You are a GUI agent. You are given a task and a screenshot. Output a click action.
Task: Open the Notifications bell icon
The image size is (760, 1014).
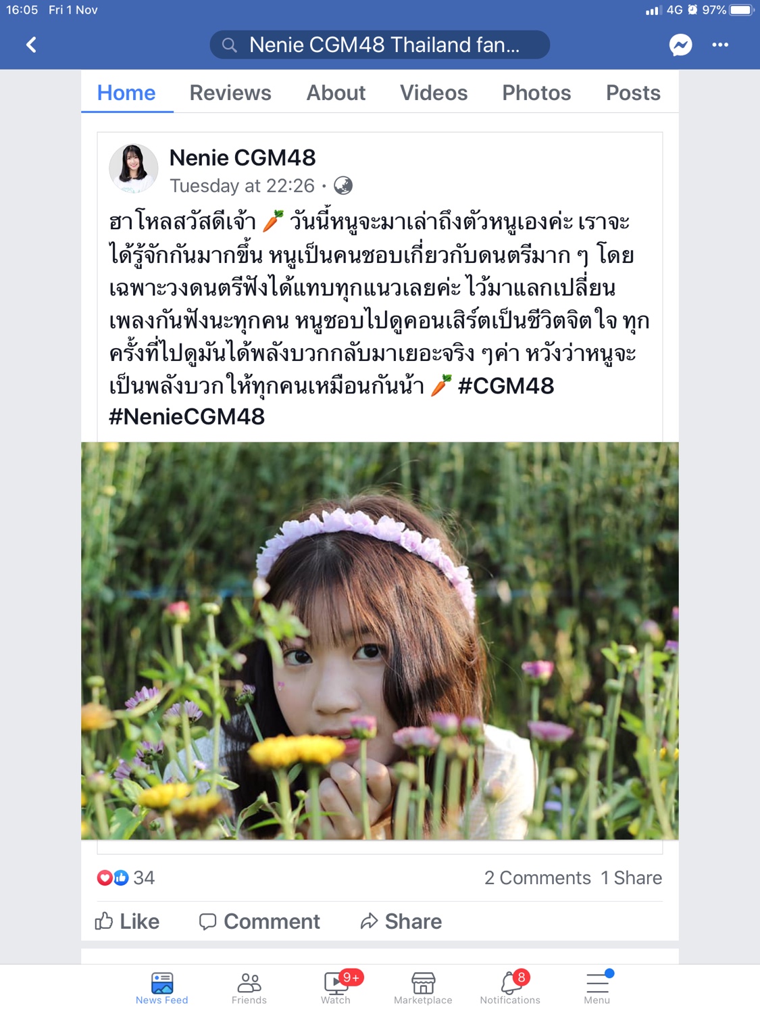(510, 982)
